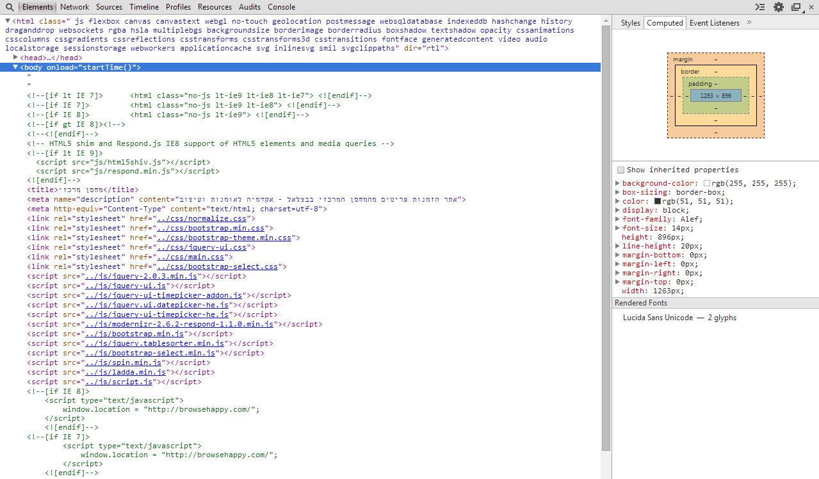Open the ../js/bootstrap.min.js link
This screenshot has height=479, width=819.
point(133,334)
